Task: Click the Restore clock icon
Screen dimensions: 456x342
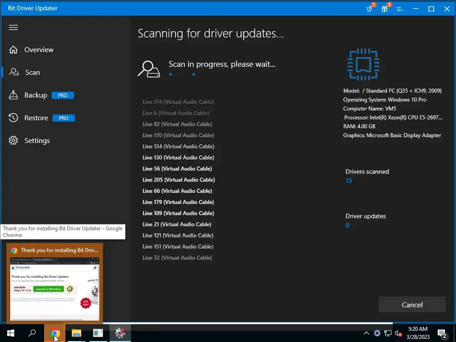Action: pyautogui.click(x=13, y=118)
